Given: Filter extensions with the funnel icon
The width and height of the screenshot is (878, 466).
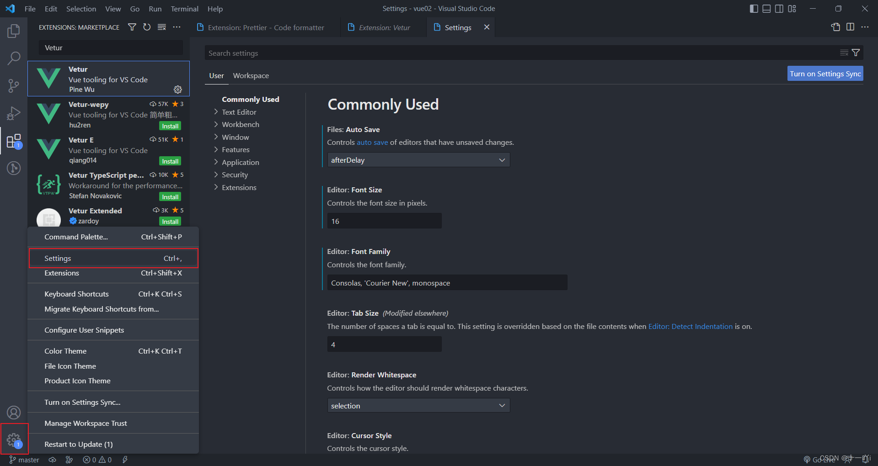Looking at the screenshot, I should pos(132,27).
